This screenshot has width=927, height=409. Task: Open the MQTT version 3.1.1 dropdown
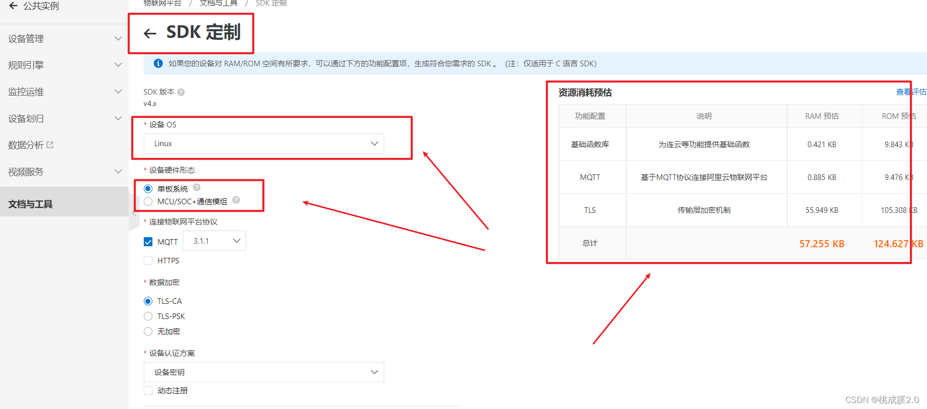pyautogui.click(x=214, y=241)
